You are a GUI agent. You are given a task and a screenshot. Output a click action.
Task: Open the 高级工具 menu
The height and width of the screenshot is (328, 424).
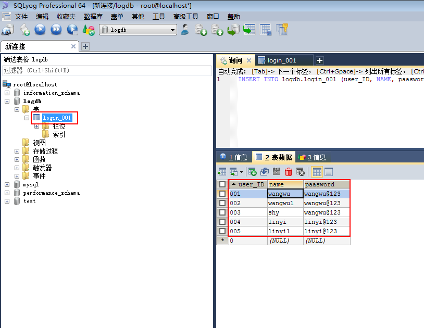click(186, 17)
